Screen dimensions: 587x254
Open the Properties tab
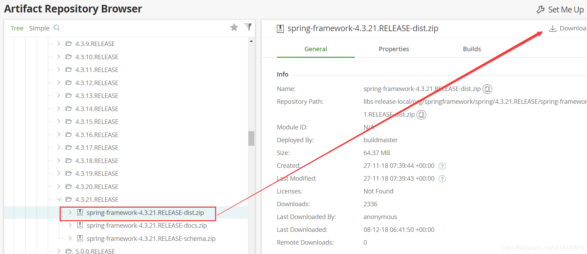[394, 49]
